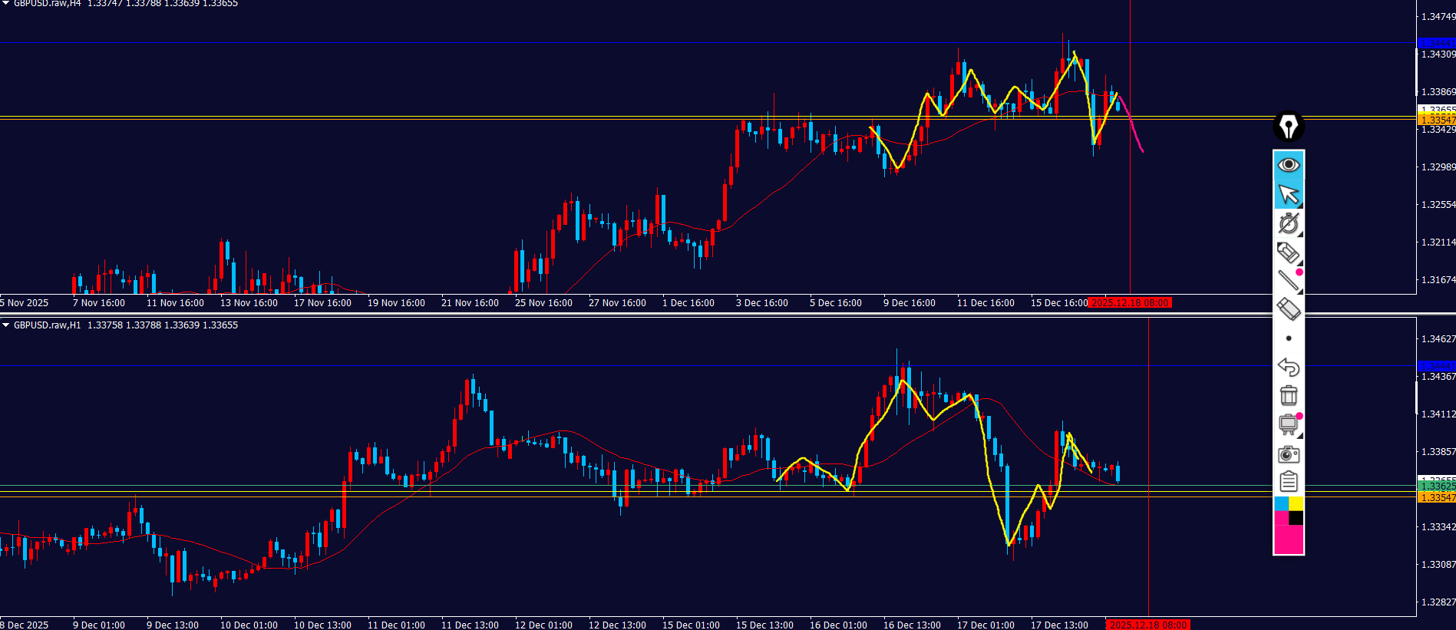Click the large magenta current-color box

coord(1288,539)
